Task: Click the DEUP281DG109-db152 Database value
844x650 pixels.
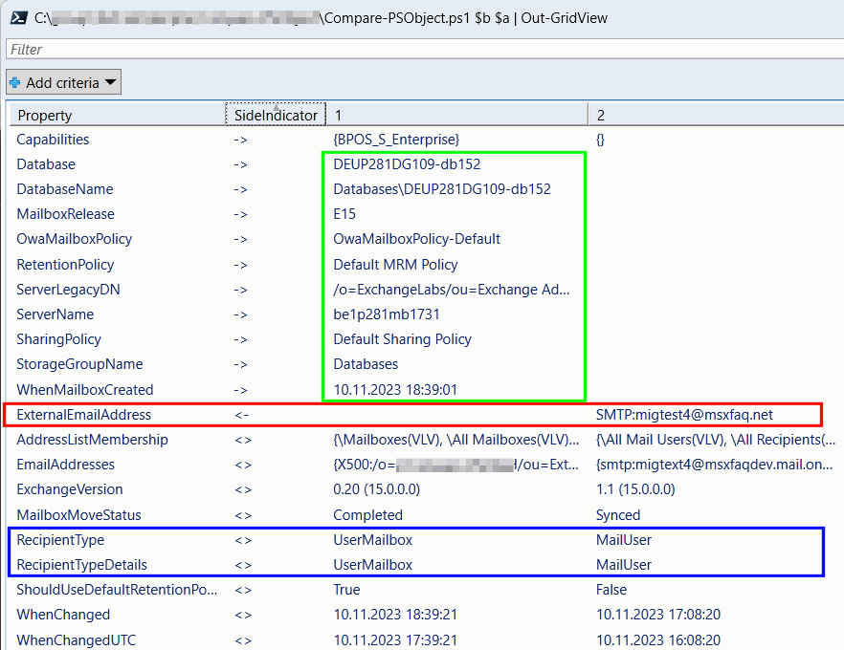Action: 407,164
